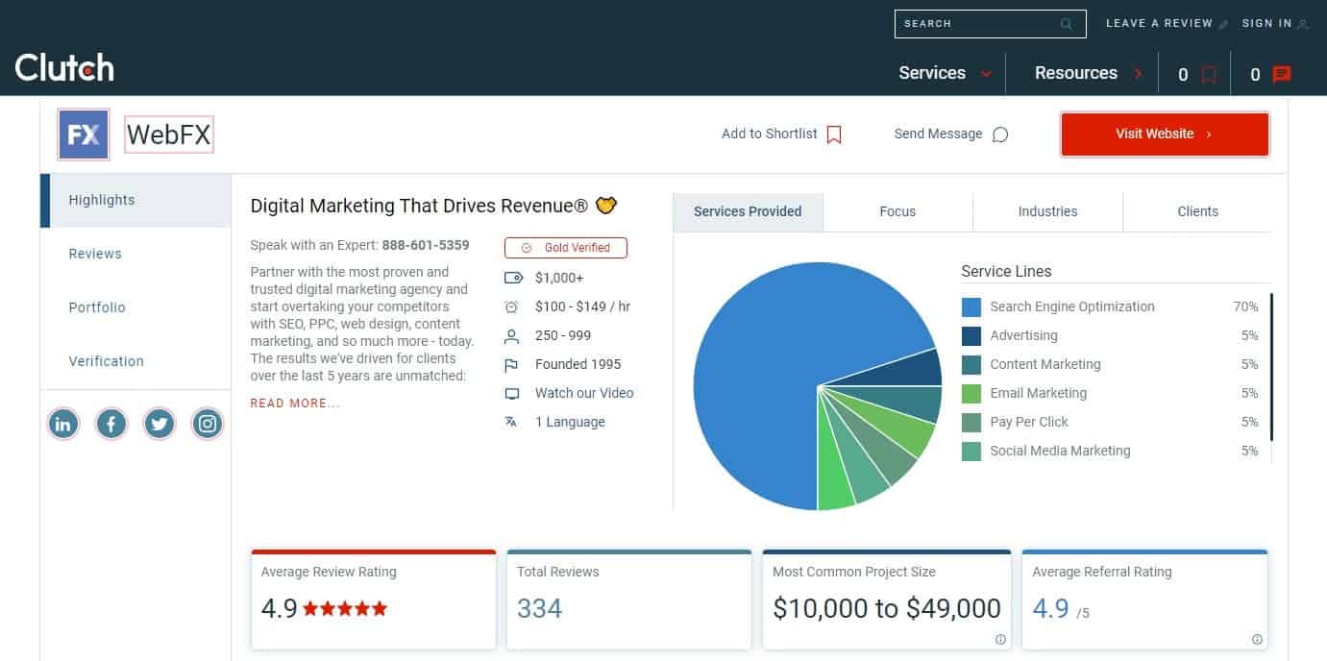
Task: Go to the Reviews sidebar section
Action: pos(135,254)
